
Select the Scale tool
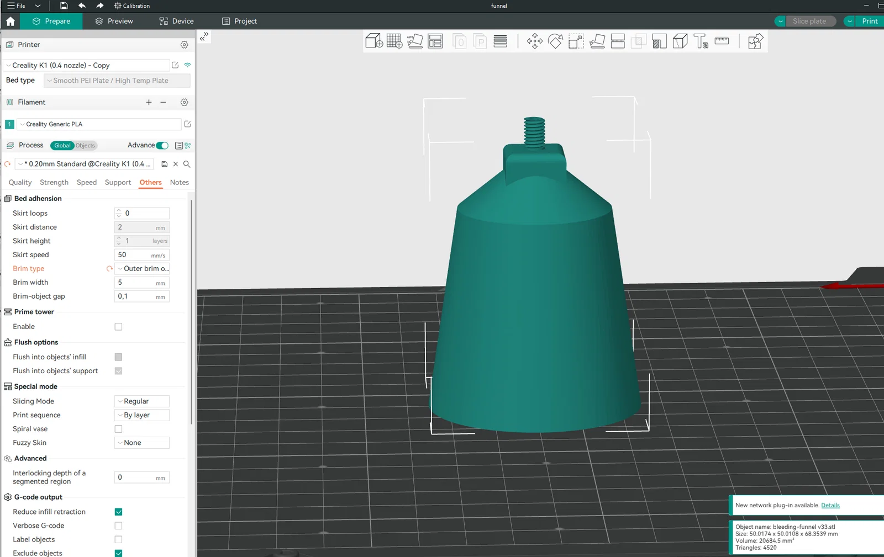(576, 41)
